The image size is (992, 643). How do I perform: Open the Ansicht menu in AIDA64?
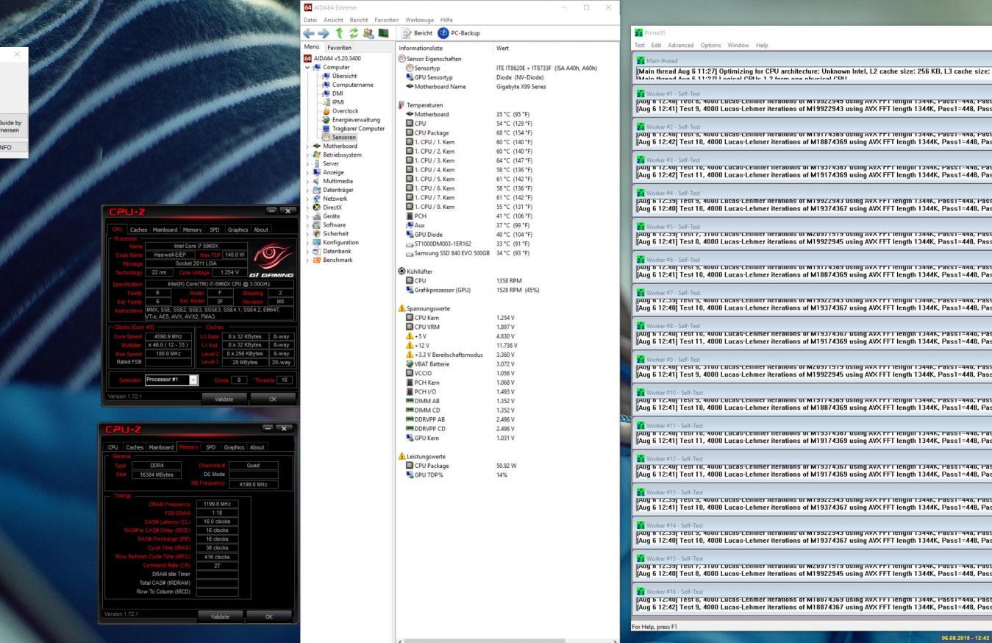[333, 19]
